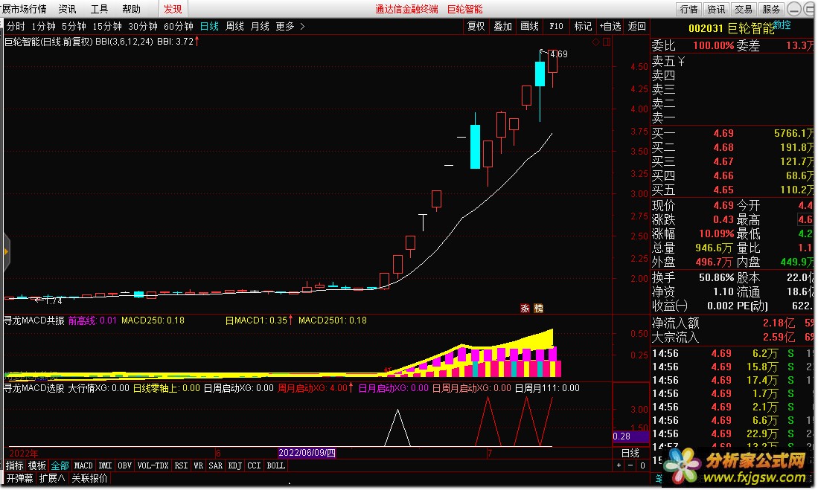
Task: Open the 发现 menu tab
Action: tap(173, 9)
